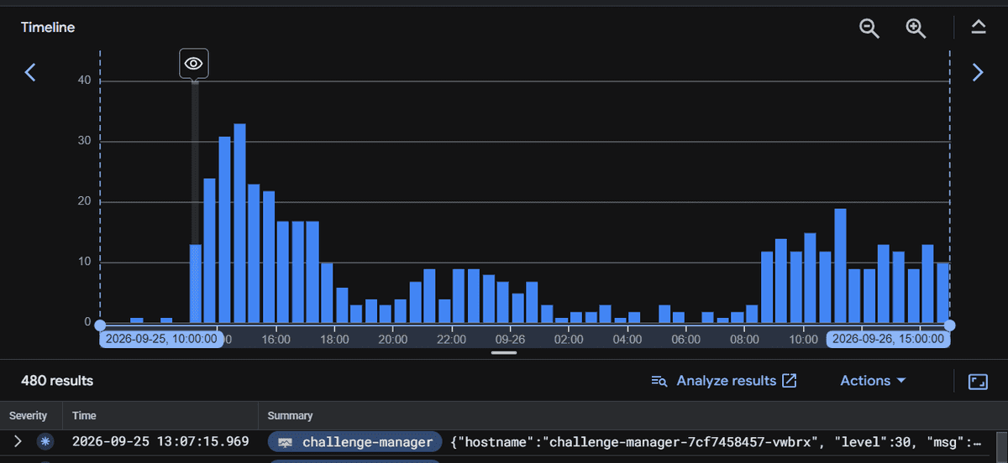Click the 480 results label
The image size is (1008, 463).
[57, 381]
